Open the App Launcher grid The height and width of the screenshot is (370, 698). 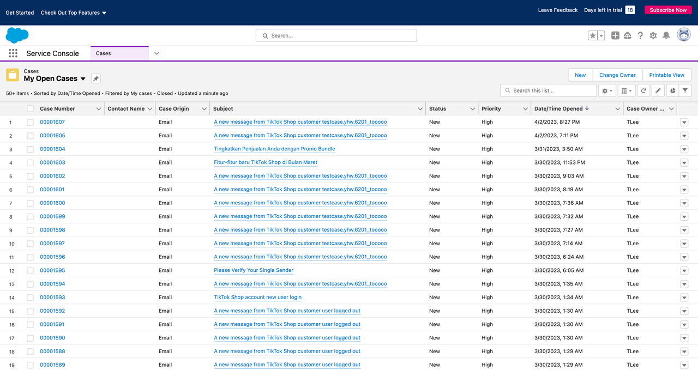[x=13, y=53]
